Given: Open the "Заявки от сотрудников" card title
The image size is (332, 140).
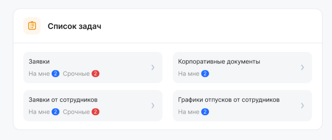Looking at the screenshot, I should (x=63, y=100).
